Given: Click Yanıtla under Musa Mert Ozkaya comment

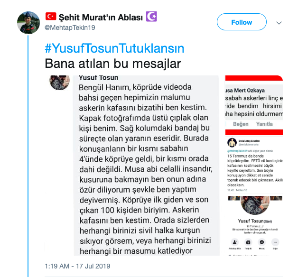Looking at the screenshot, I should (264, 124).
